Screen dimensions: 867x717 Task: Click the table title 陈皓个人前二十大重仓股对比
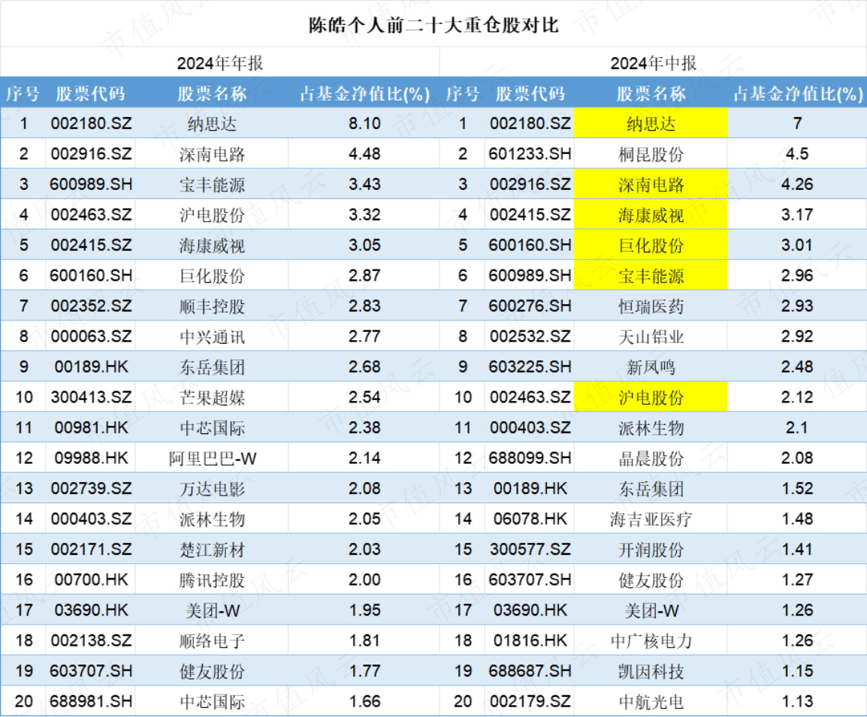click(x=433, y=25)
